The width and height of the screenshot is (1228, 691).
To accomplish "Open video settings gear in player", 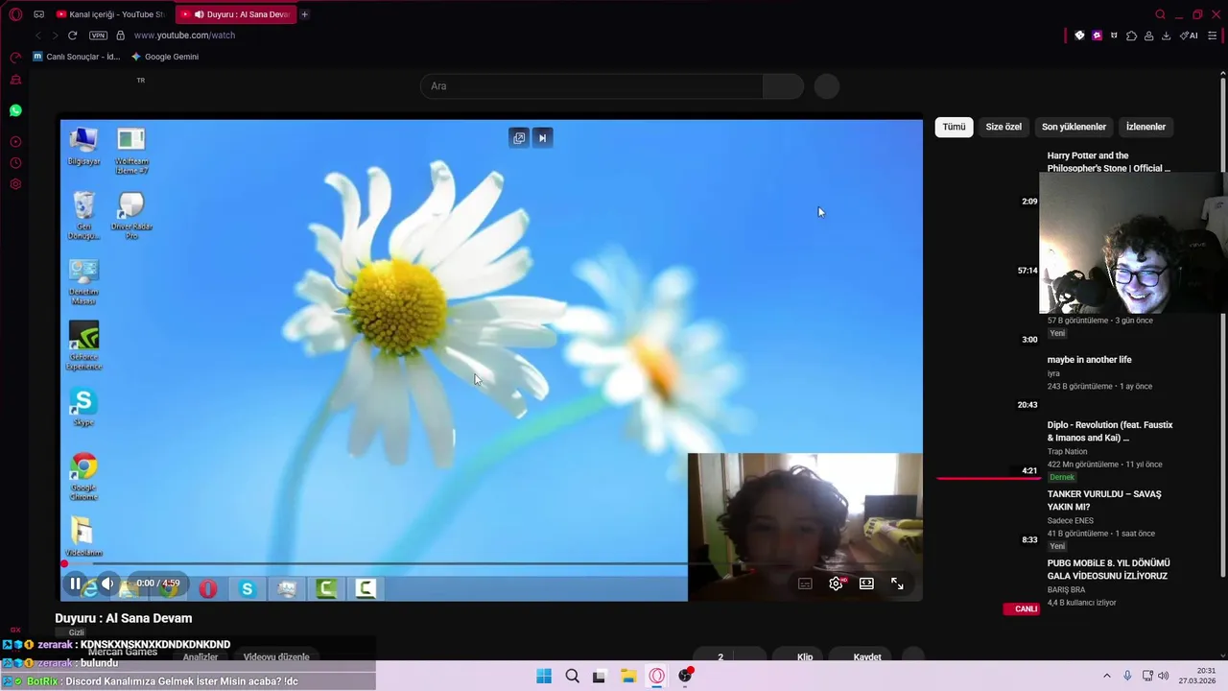I will point(836,584).
